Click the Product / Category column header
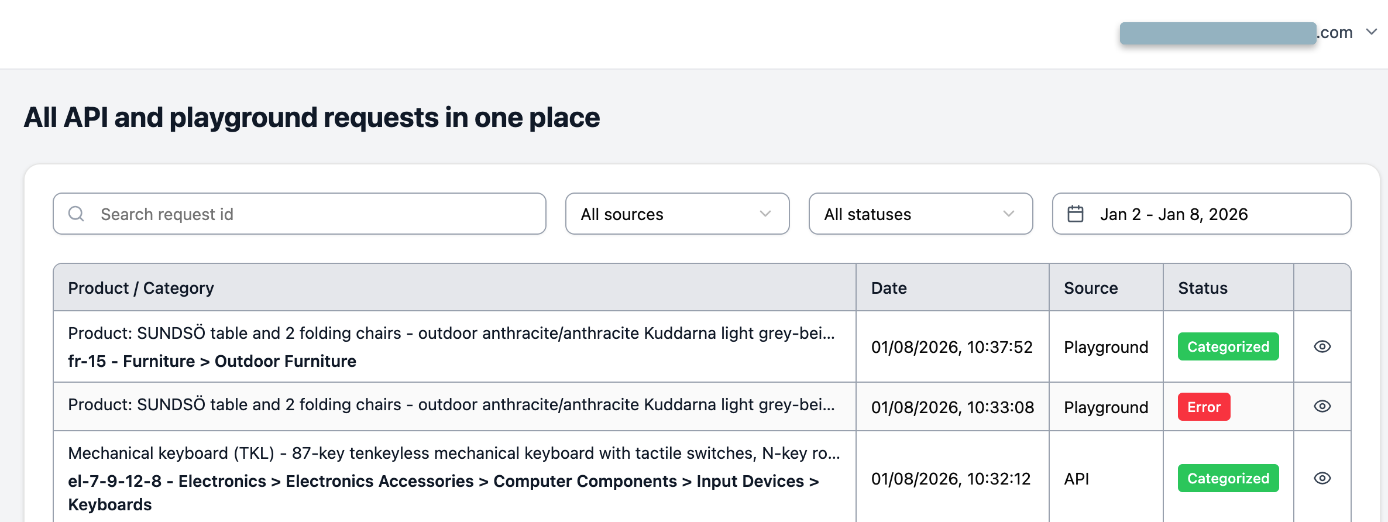 coord(141,287)
